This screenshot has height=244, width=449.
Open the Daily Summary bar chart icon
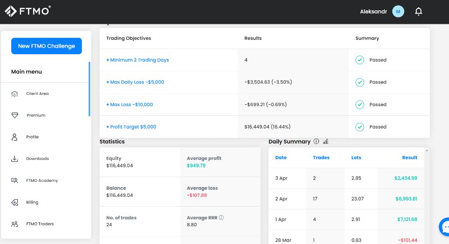(326, 142)
